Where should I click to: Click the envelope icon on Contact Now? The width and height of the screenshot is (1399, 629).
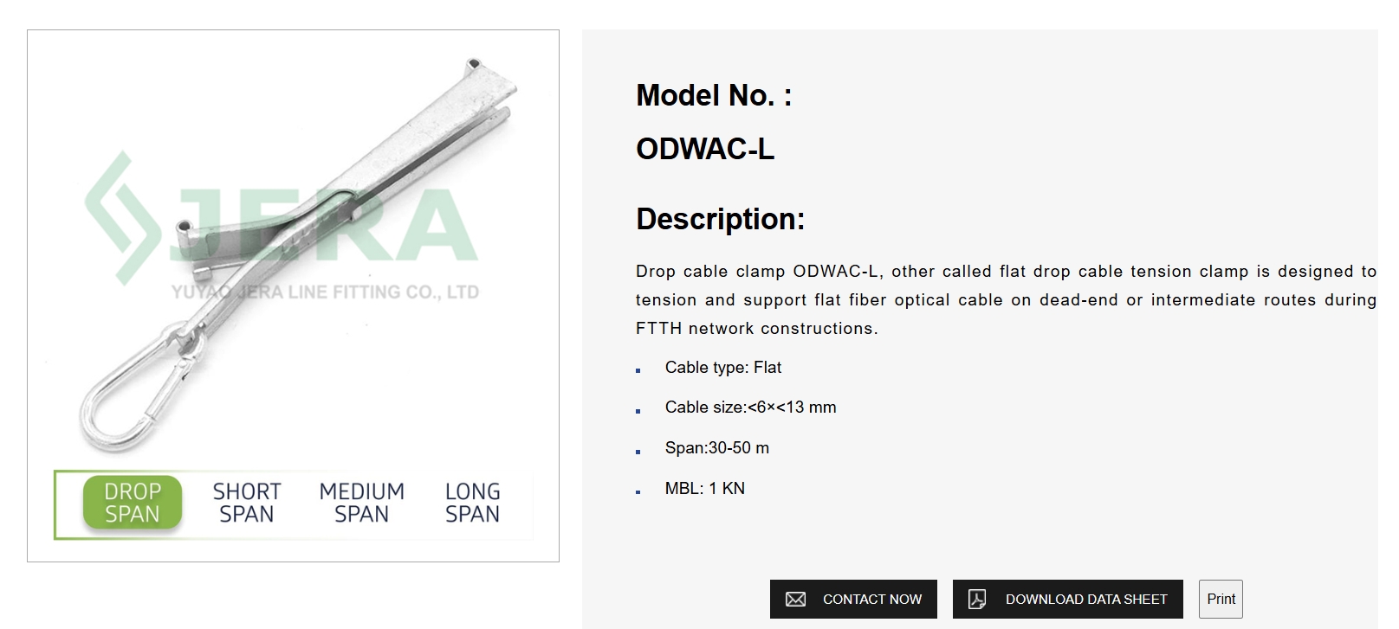click(x=794, y=599)
